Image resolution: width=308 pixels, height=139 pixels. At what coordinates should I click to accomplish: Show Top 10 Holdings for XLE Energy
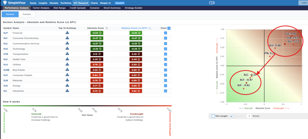click(67, 85)
